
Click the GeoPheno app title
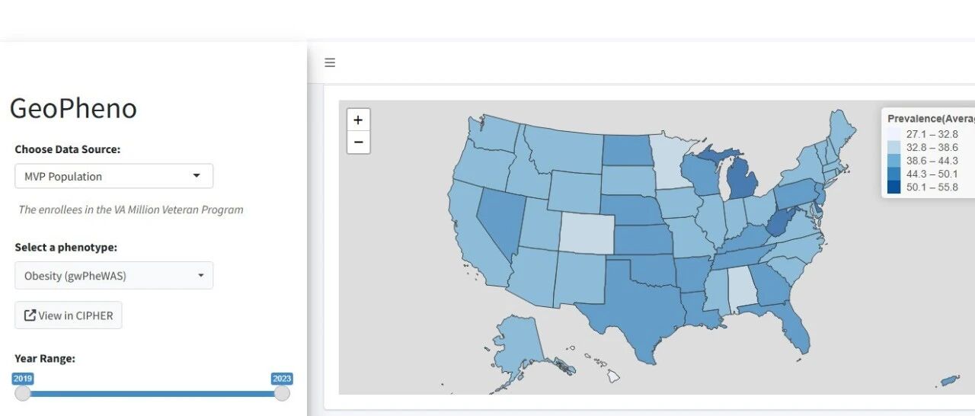click(x=73, y=108)
